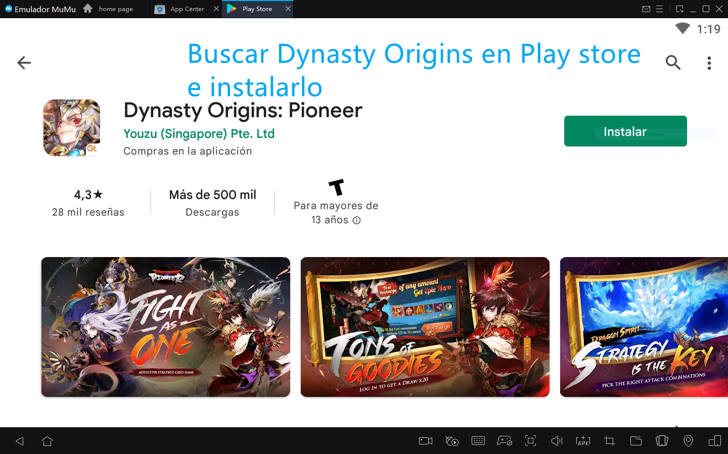Viewport: 728px width, 454px height.
Task: Toggle fullscreen mode icon in bottom bar
Action: tap(530, 441)
